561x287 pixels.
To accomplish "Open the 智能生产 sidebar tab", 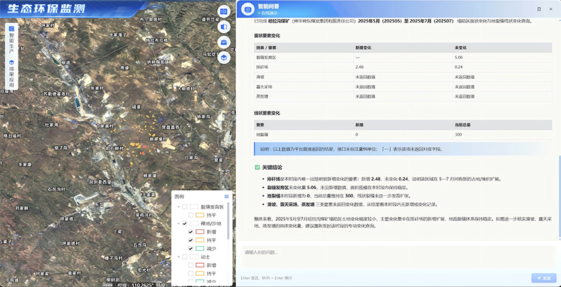I will point(11,39).
